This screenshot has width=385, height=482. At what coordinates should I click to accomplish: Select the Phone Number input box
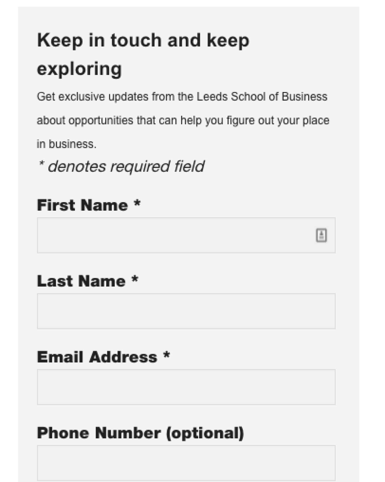pyautogui.click(x=186, y=463)
